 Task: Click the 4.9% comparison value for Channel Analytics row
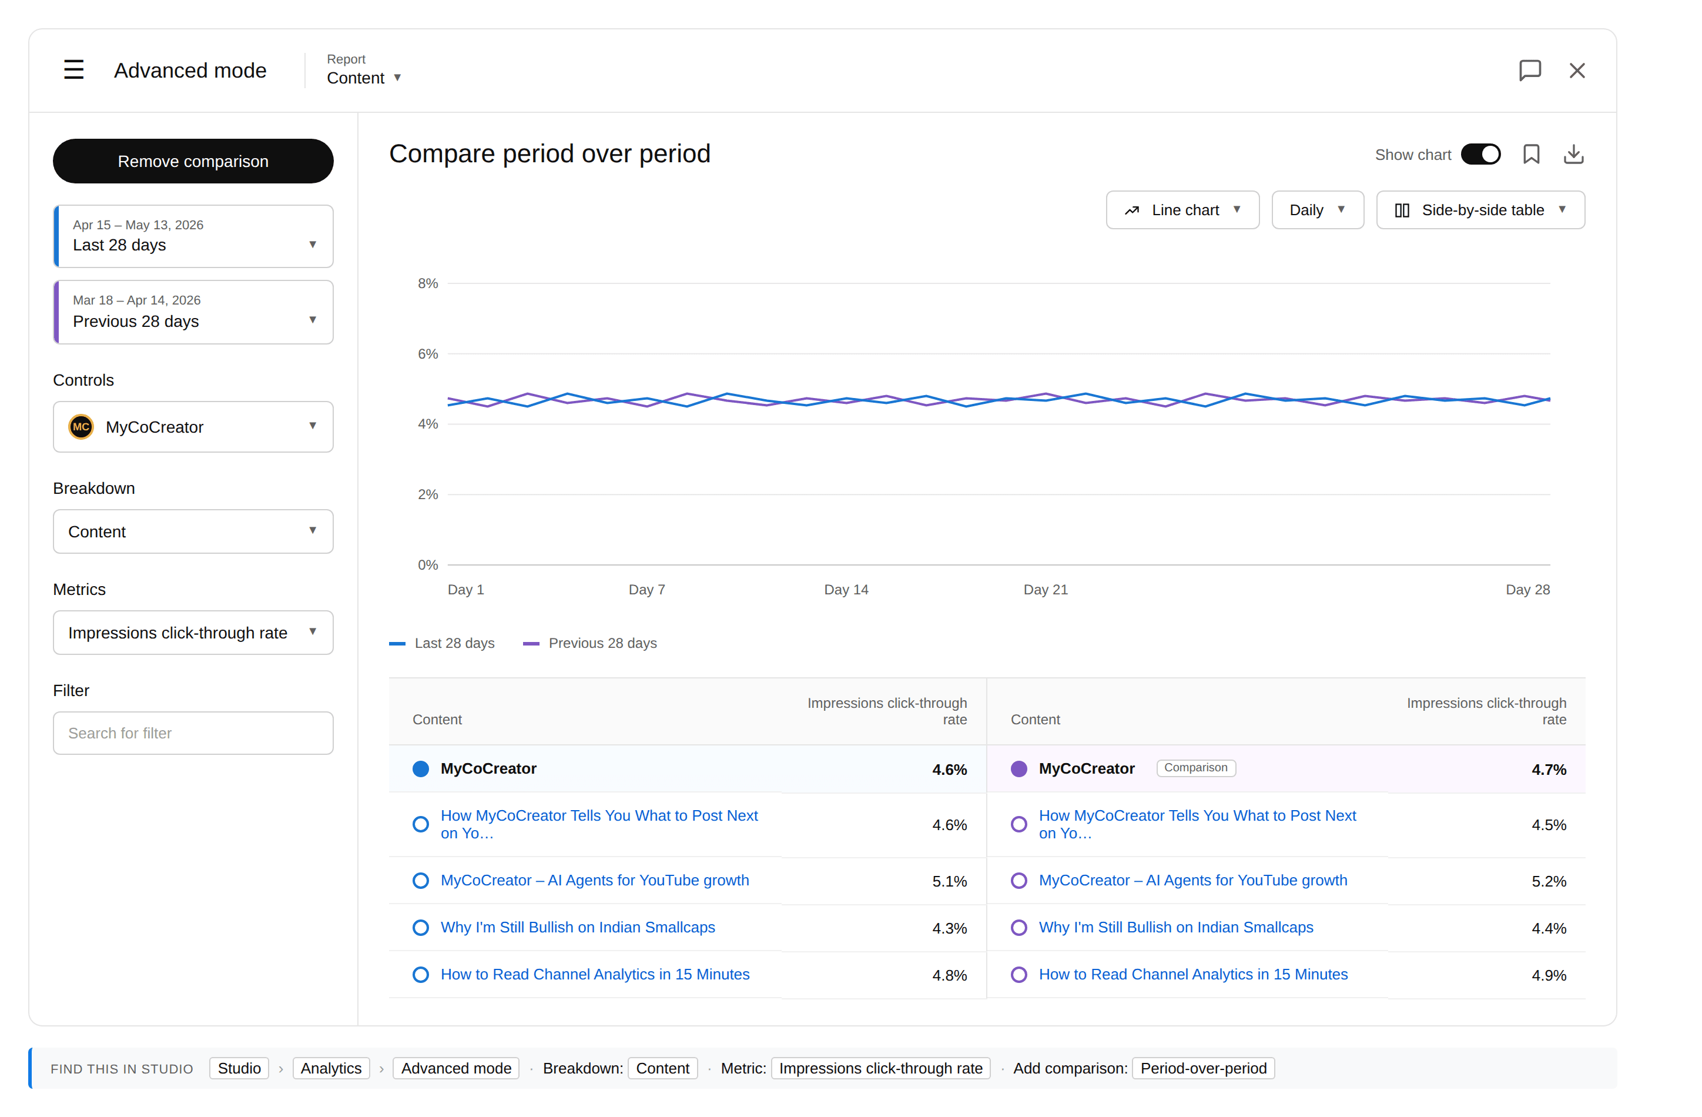[x=1548, y=975]
